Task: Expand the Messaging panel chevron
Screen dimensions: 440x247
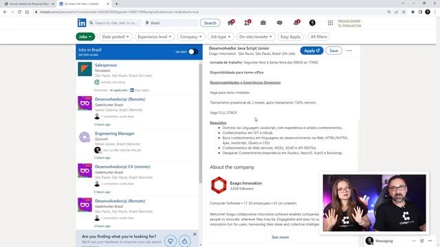Action: pos(430,241)
